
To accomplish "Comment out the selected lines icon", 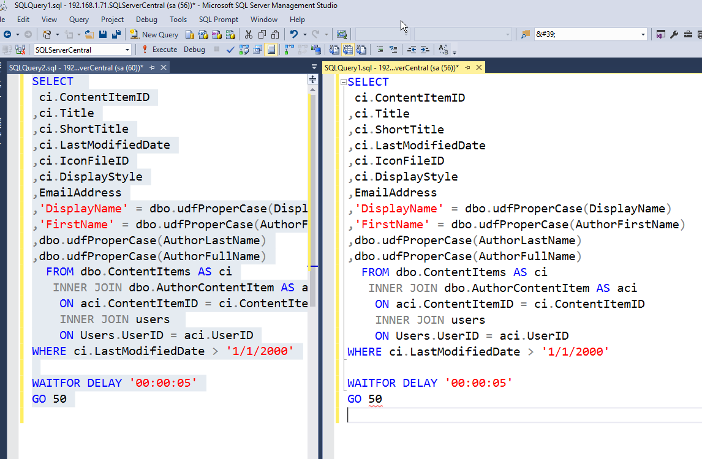I will (380, 50).
